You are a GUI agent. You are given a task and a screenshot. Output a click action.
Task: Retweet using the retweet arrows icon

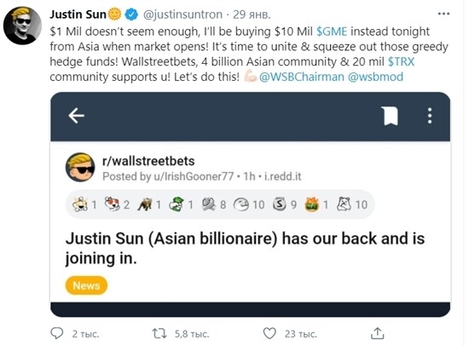click(x=159, y=333)
